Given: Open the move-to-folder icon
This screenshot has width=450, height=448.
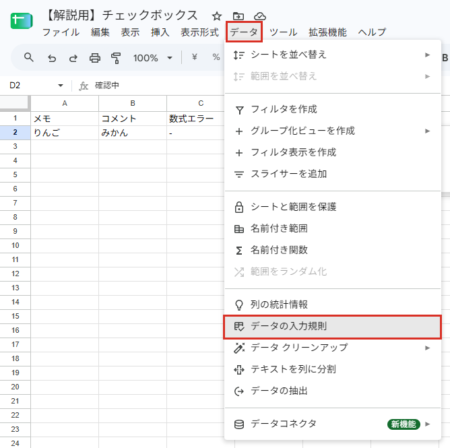Looking at the screenshot, I should (238, 16).
